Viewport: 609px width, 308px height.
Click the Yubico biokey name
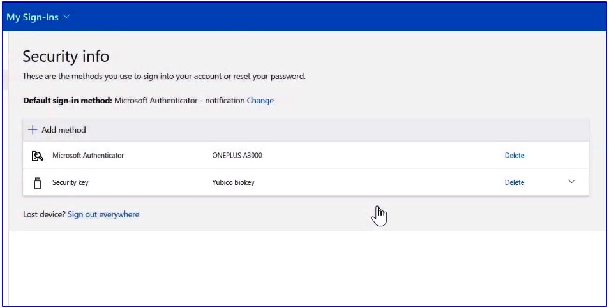click(x=233, y=182)
